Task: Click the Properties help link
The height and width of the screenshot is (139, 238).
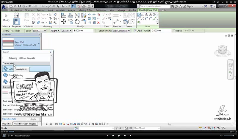Action: [9, 119]
